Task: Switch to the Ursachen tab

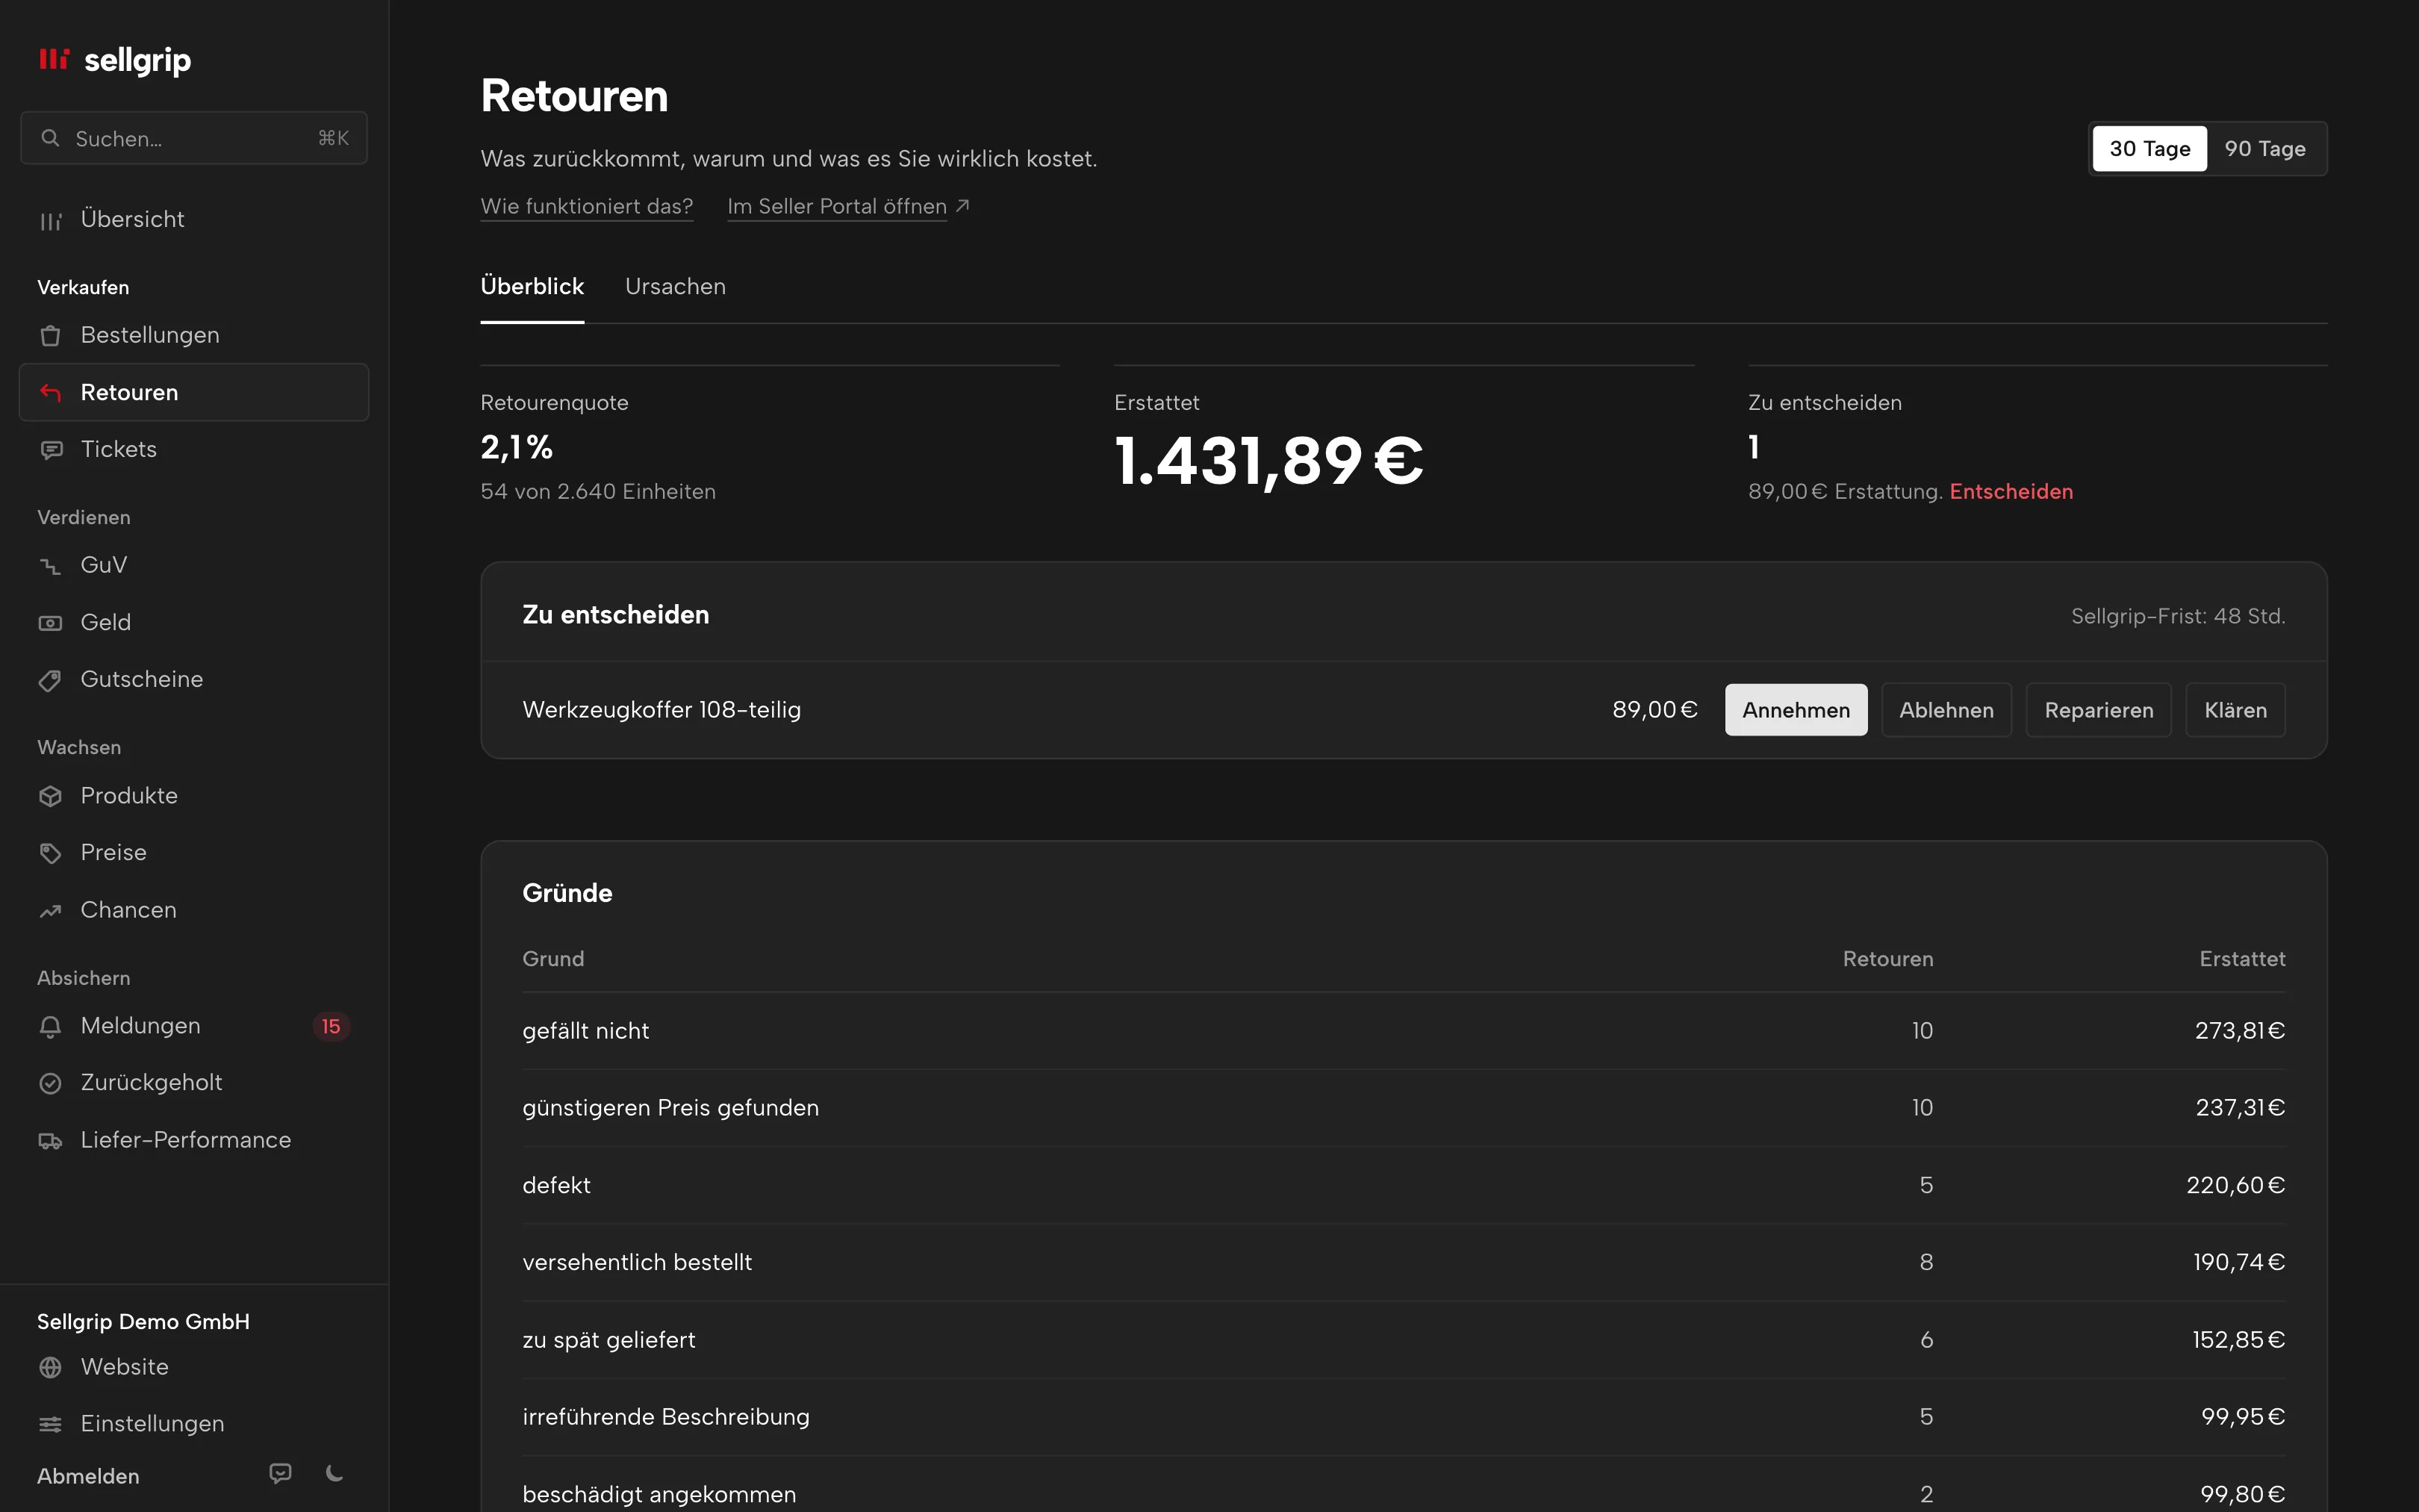Action: (675, 287)
